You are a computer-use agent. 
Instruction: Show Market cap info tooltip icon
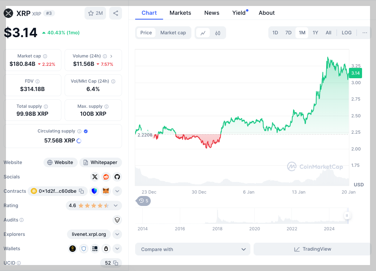coord(45,56)
